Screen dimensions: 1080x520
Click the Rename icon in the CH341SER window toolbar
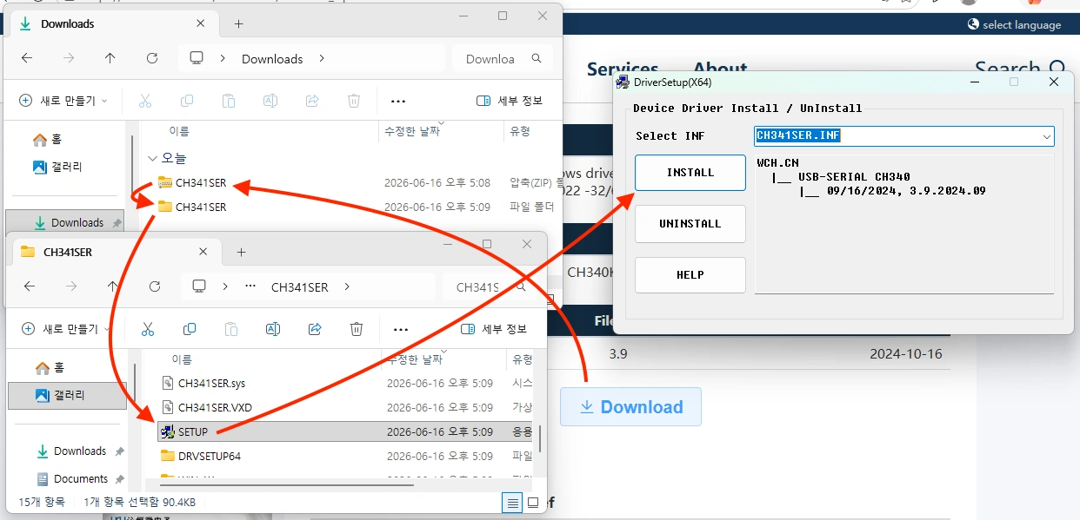273,329
